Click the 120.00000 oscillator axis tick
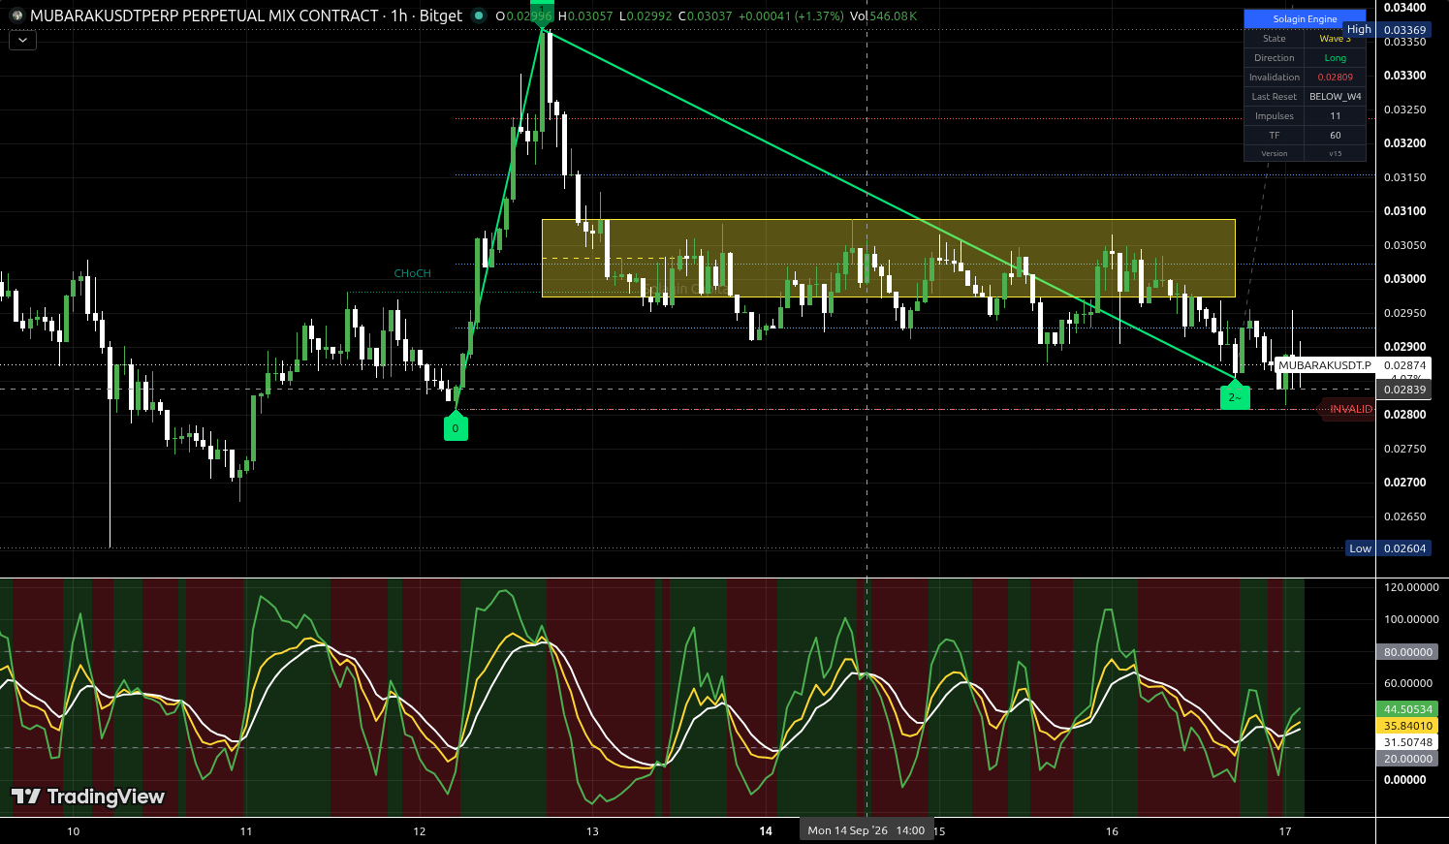The height and width of the screenshot is (844, 1449). tap(1411, 587)
